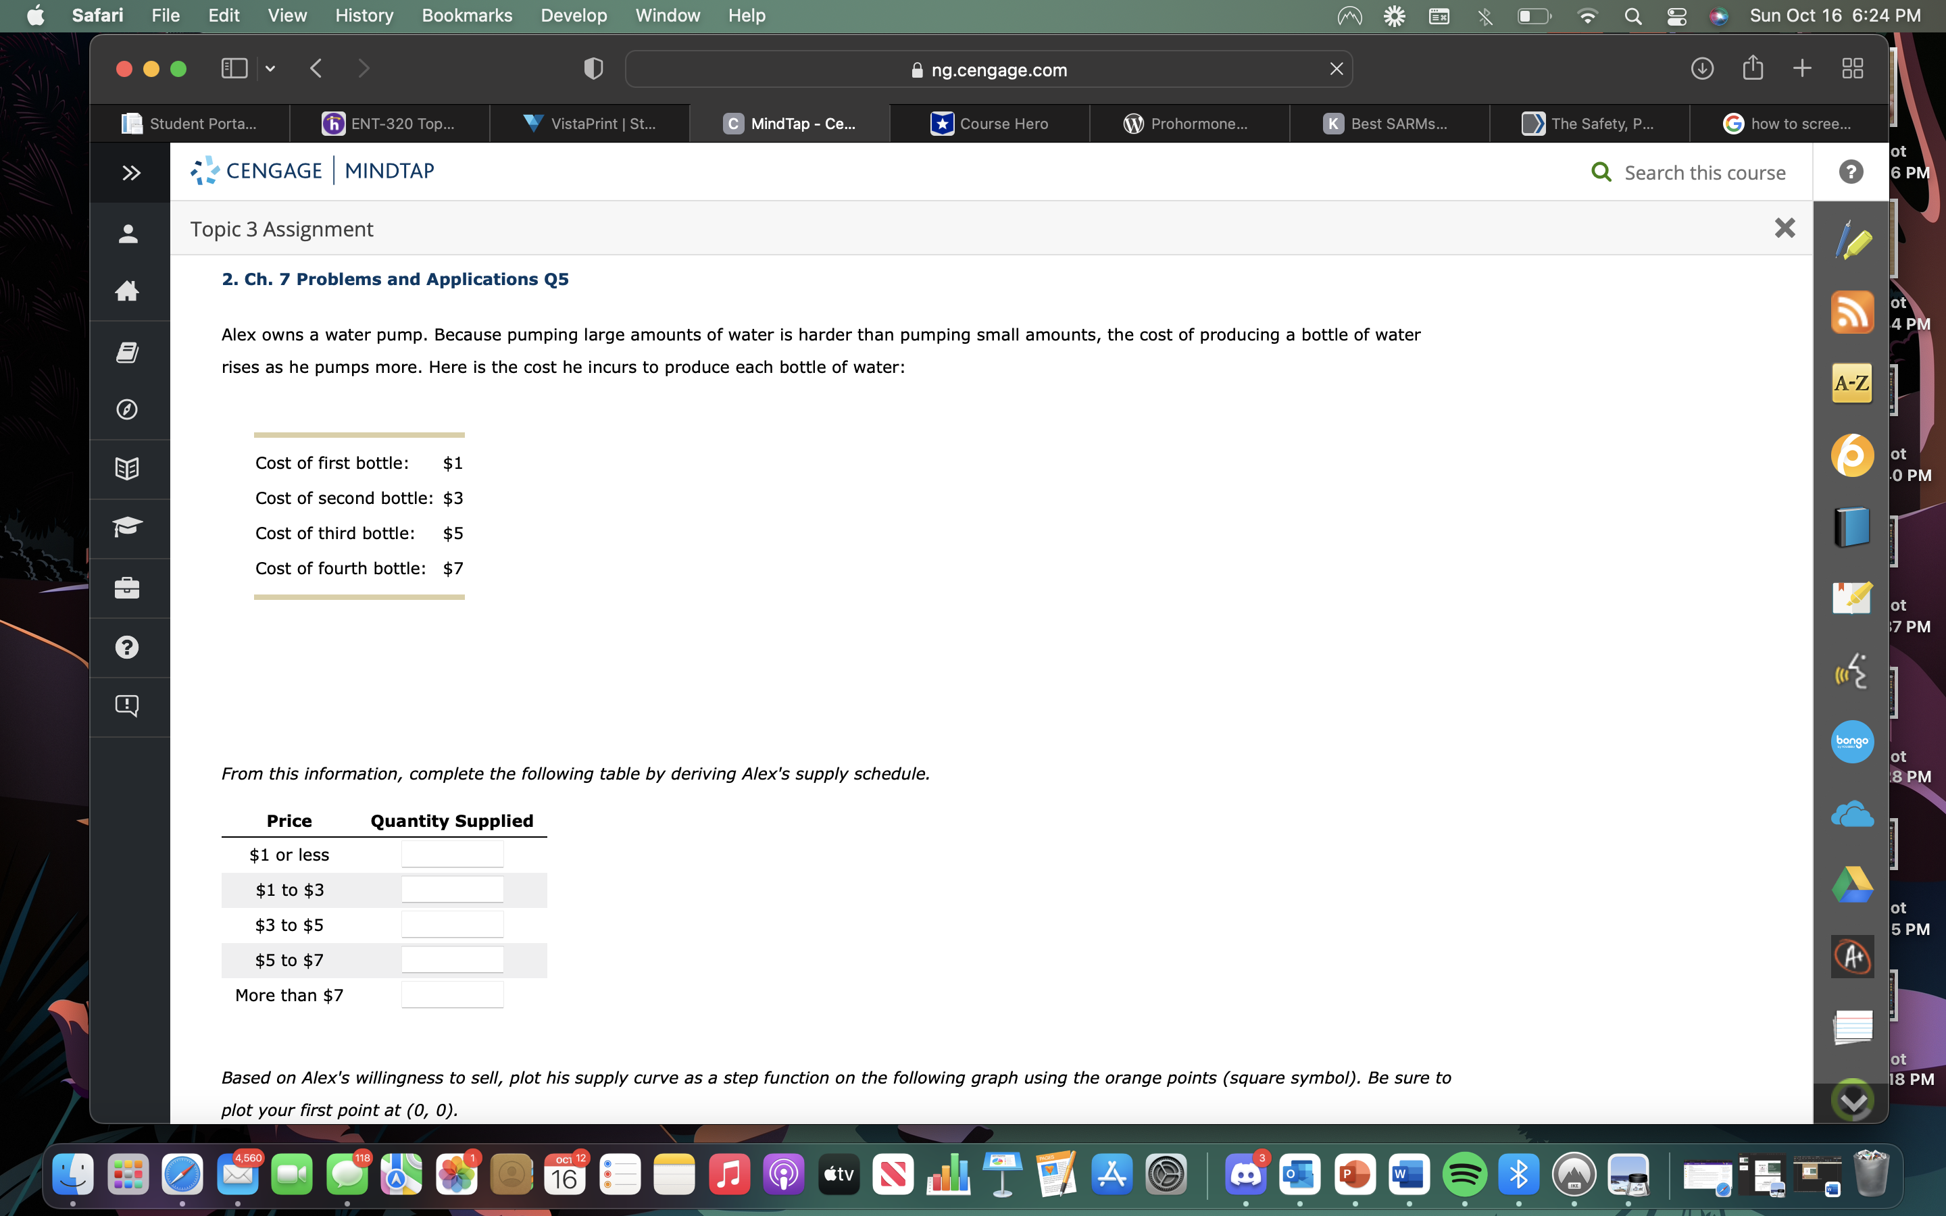Screen dimensions: 1946x1216
Task: Open the Google Drive icon
Action: point(1852,884)
